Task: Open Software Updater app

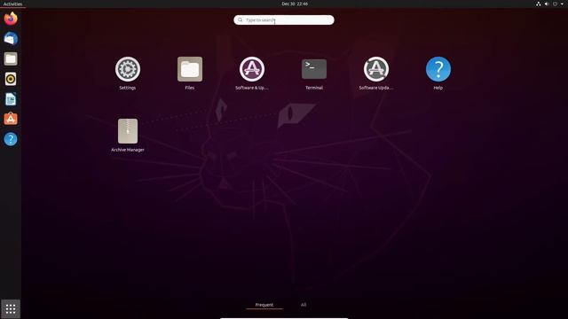Action: point(376,69)
